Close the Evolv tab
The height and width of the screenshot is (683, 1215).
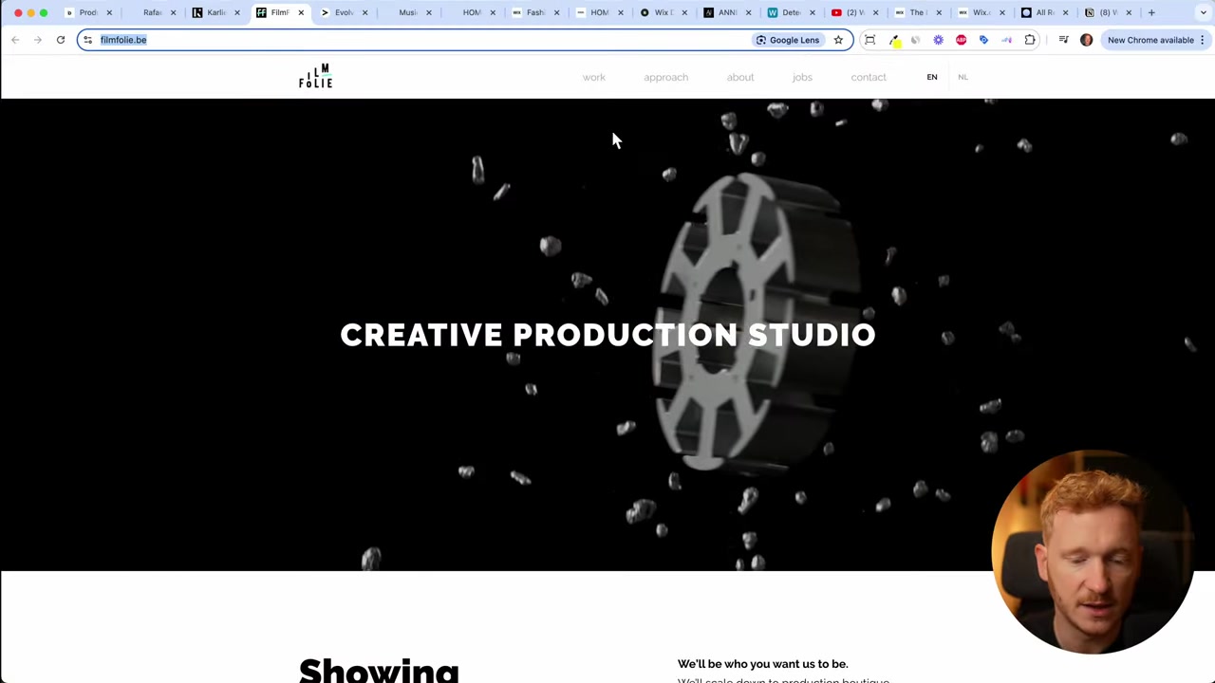[x=364, y=12]
